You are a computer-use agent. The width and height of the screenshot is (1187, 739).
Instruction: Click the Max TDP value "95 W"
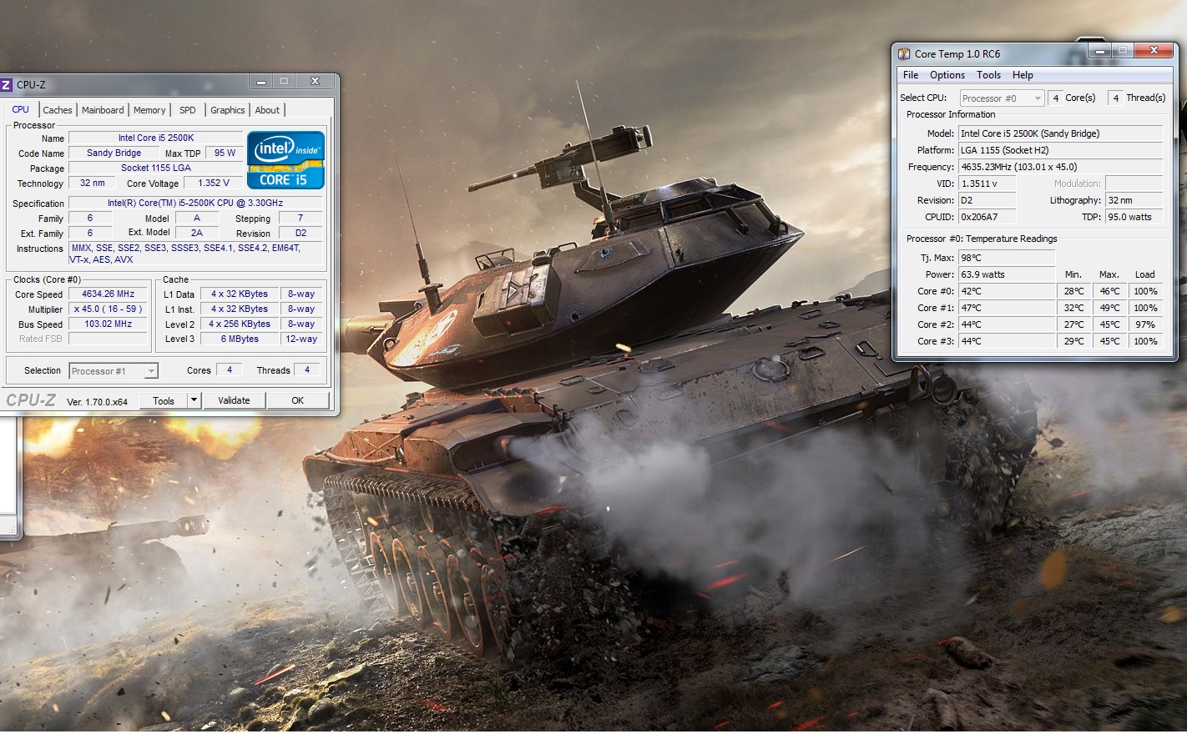point(225,153)
